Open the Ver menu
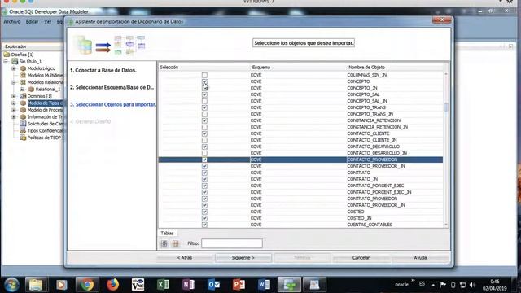This screenshot has height=293, width=521. 48,22
